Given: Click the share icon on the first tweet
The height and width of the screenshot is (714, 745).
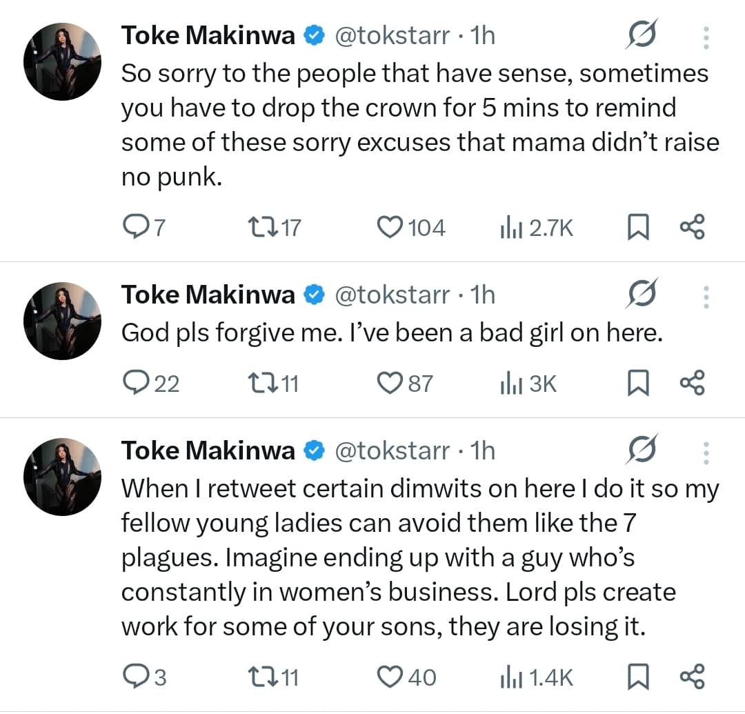Looking at the screenshot, I should [692, 226].
